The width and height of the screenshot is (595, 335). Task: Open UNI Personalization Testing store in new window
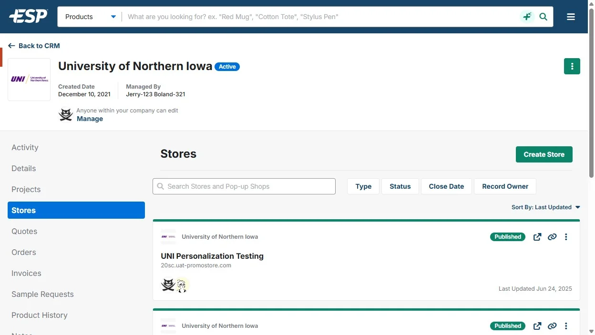coord(537,237)
